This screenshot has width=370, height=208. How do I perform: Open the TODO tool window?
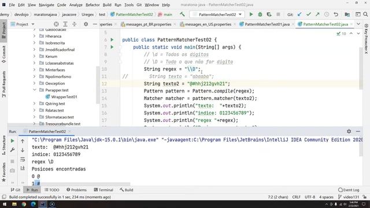click(x=51, y=190)
